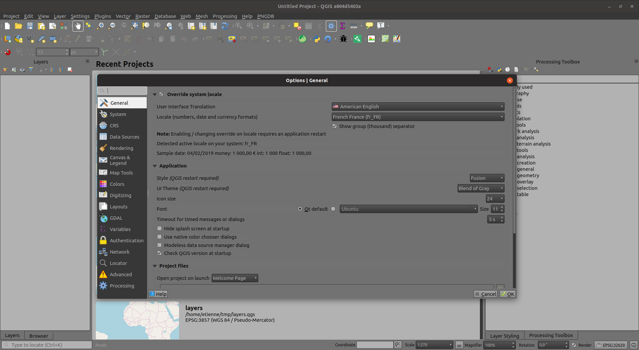This screenshot has height=350, width=639.
Task: Click the black bug plugin icon
Action: point(343,39)
